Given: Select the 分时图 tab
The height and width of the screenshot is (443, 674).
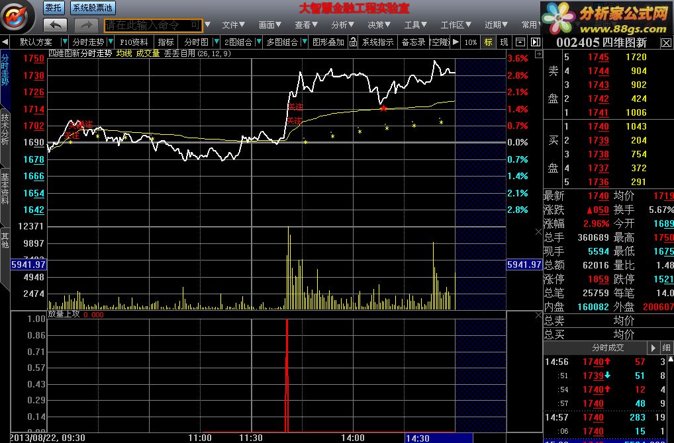Looking at the screenshot, I should coord(196,42).
